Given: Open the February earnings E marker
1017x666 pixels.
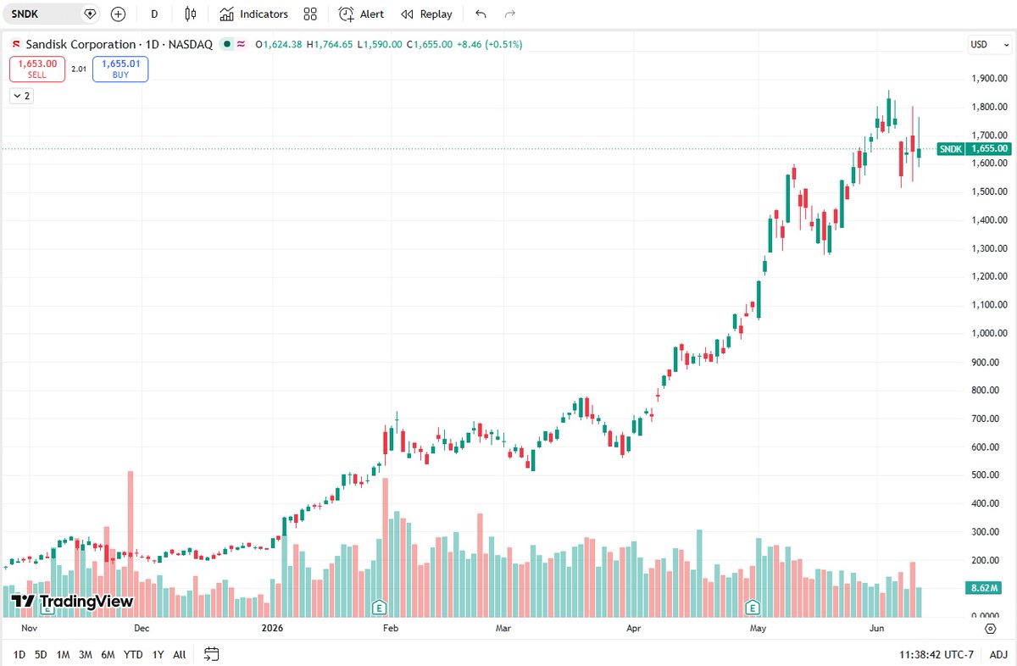Looking at the screenshot, I should point(380,607).
